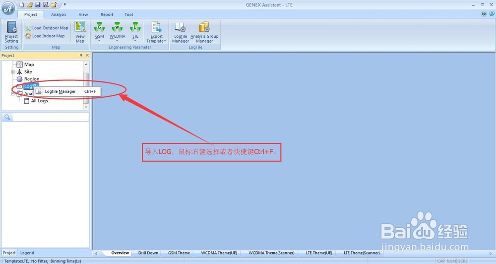This screenshot has width=496, height=264.
Task: Expand the LTE dropdown arrow
Action: click(x=135, y=41)
